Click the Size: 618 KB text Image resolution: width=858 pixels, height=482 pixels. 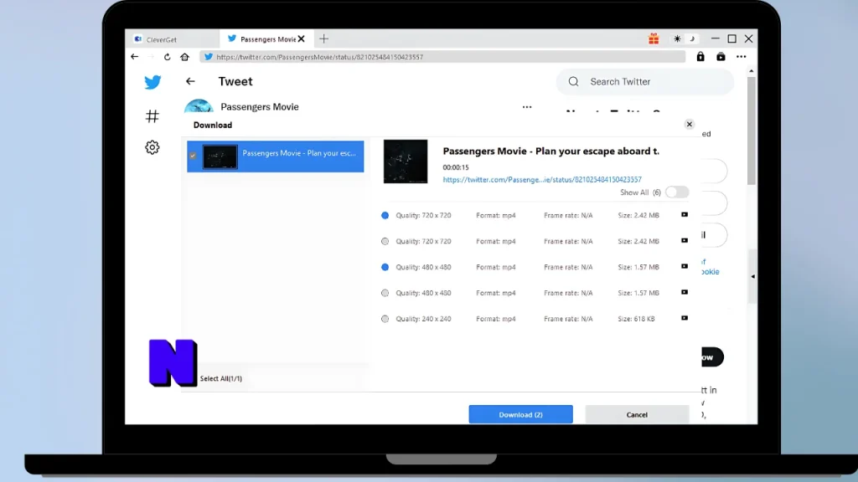tap(637, 319)
